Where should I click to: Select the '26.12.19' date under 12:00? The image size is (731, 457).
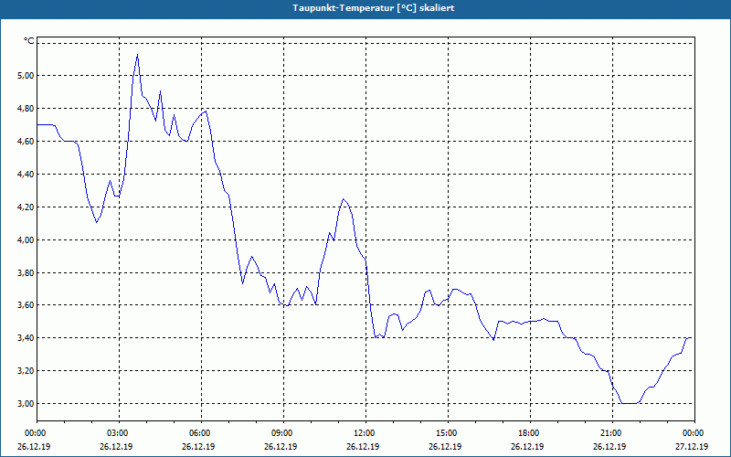pyautogui.click(x=363, y=446)
